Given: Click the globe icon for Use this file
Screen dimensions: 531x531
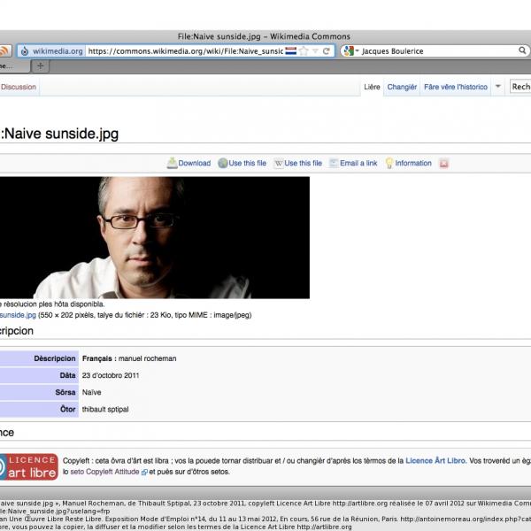Looking at the screenshot, I should click(x=222, y=163).
